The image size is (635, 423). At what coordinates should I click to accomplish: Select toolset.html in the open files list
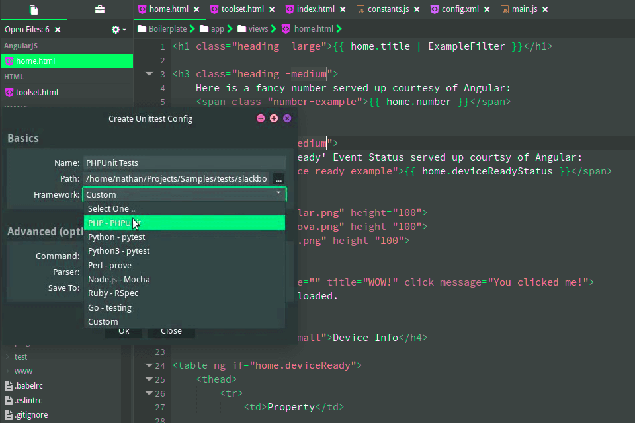(x=67, y=93)
